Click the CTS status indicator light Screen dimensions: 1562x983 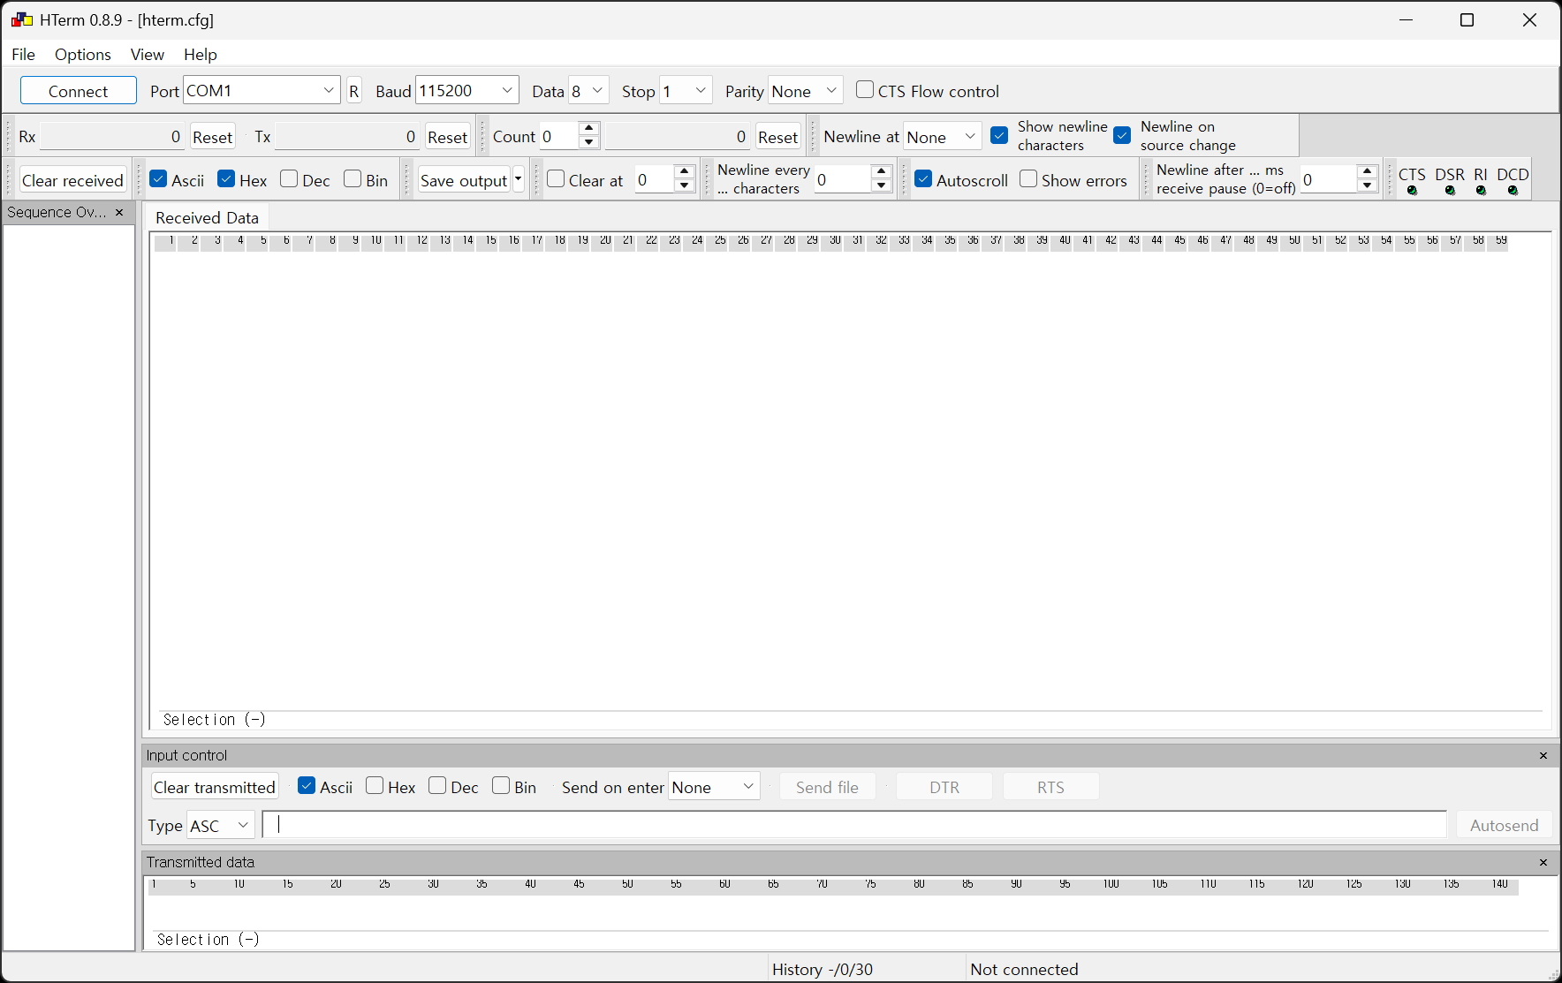pyautogui.click(x=1412, y=191)
